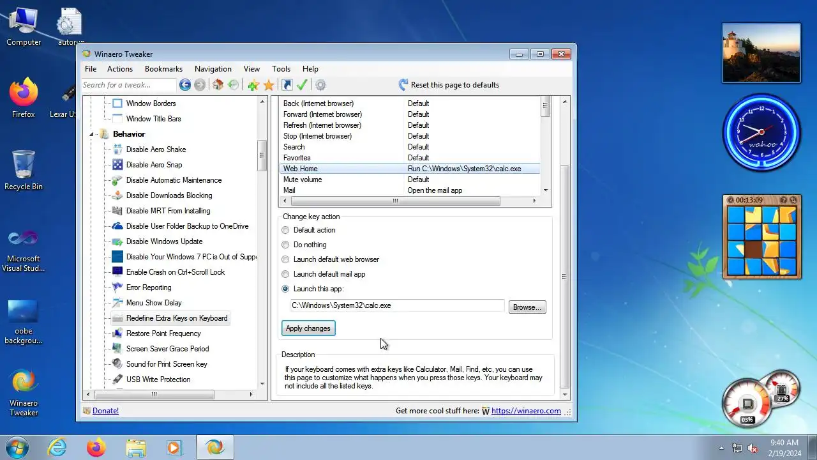
Task: Open Disable Aero Snap tweak
Action: click(154, 165)
